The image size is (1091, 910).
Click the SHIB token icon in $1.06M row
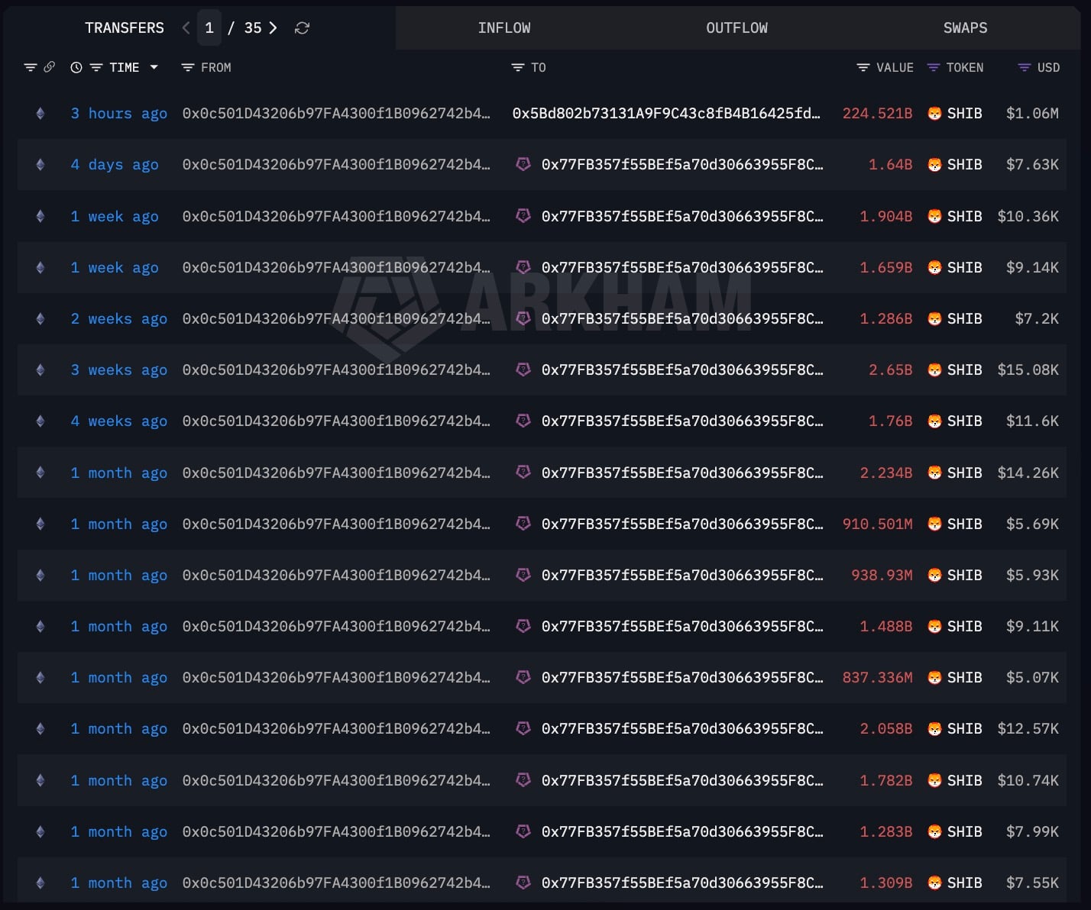tap(934, 114)
